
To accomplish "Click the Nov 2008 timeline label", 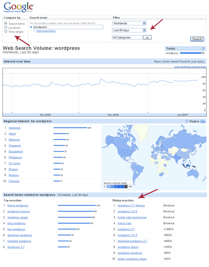I will (x=45, y=115).
